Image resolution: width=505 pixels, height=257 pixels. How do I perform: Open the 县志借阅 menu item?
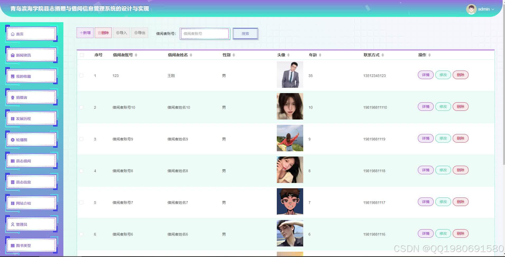pyautogui.click(x=31, y=161)
